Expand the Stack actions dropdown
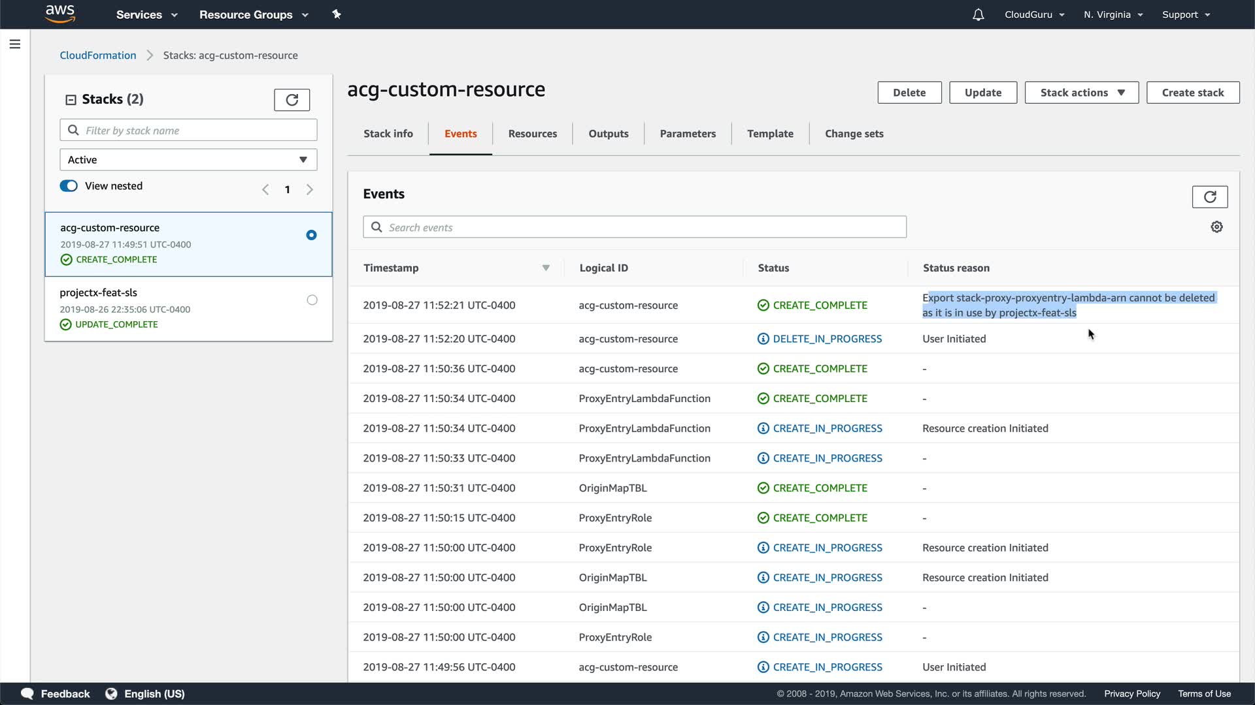 1081,93
